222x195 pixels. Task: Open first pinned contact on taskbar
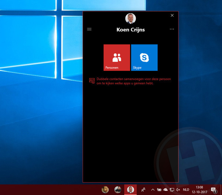pyautogui.click(x=105, y=189)
